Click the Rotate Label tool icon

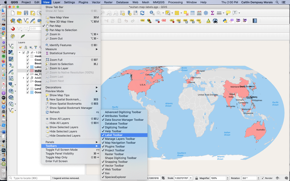(x=192, y=21)
